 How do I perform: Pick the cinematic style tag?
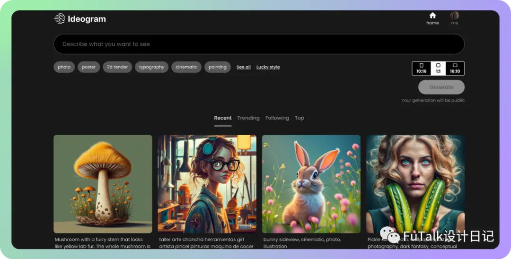(186, 67)
